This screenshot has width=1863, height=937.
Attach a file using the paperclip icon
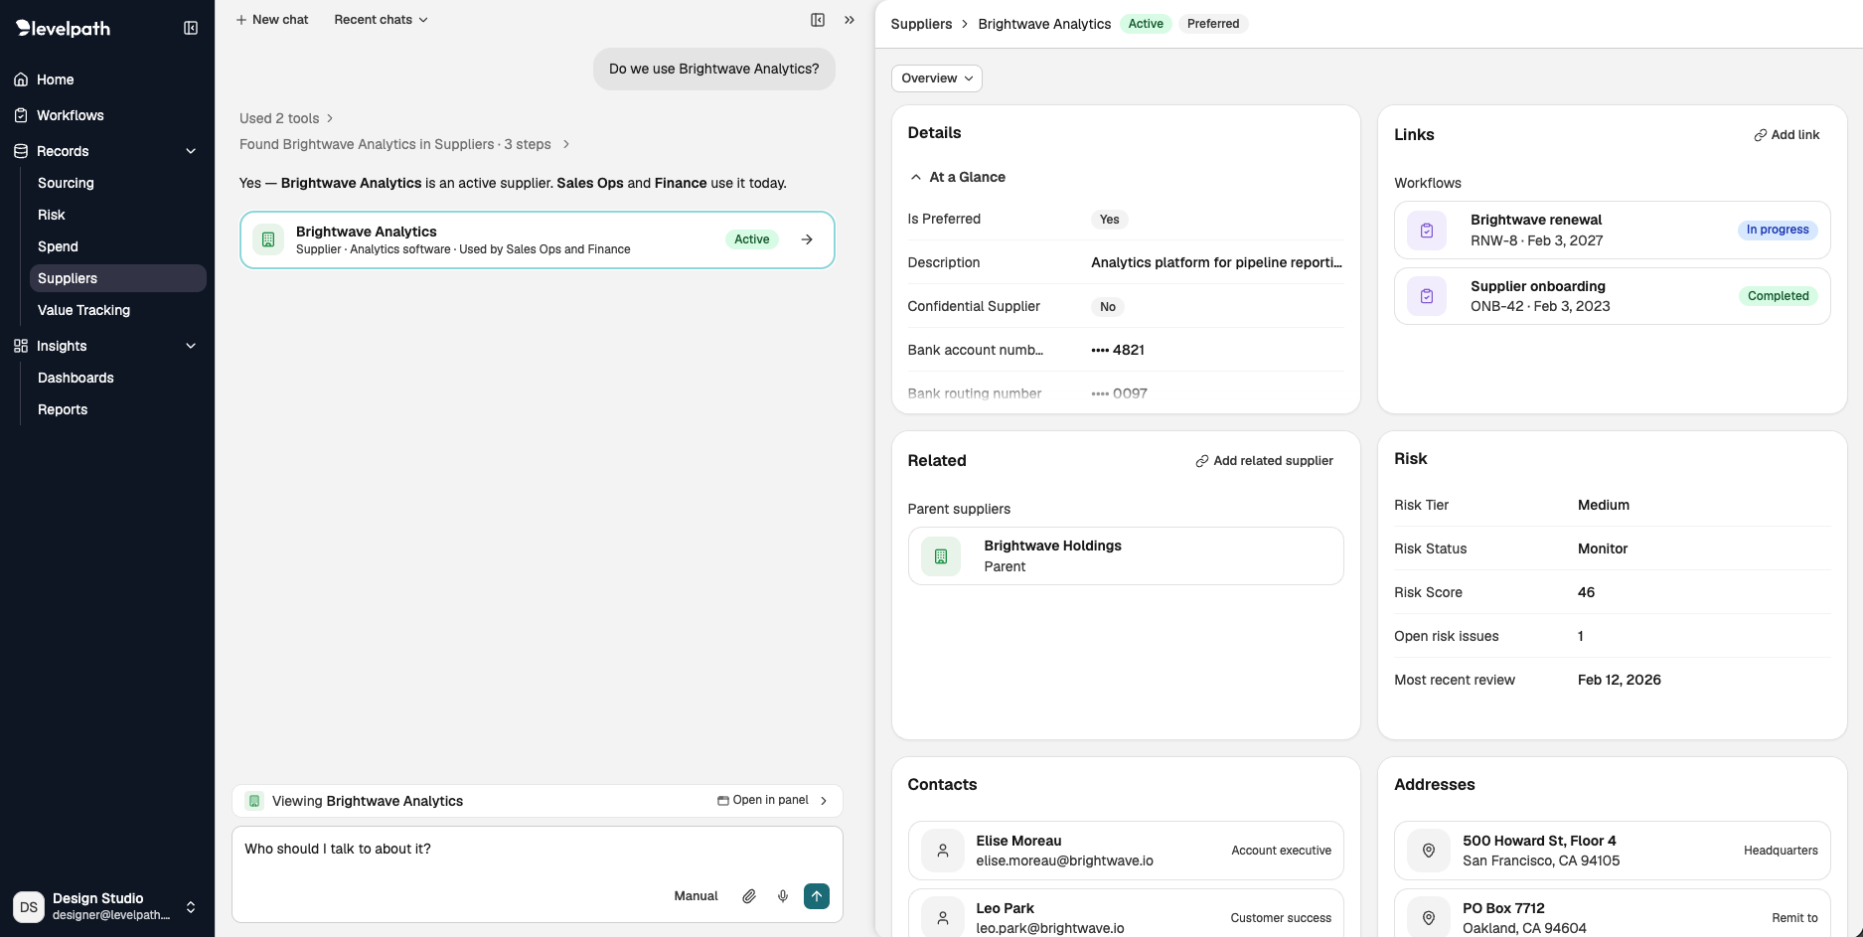point(749,896)
